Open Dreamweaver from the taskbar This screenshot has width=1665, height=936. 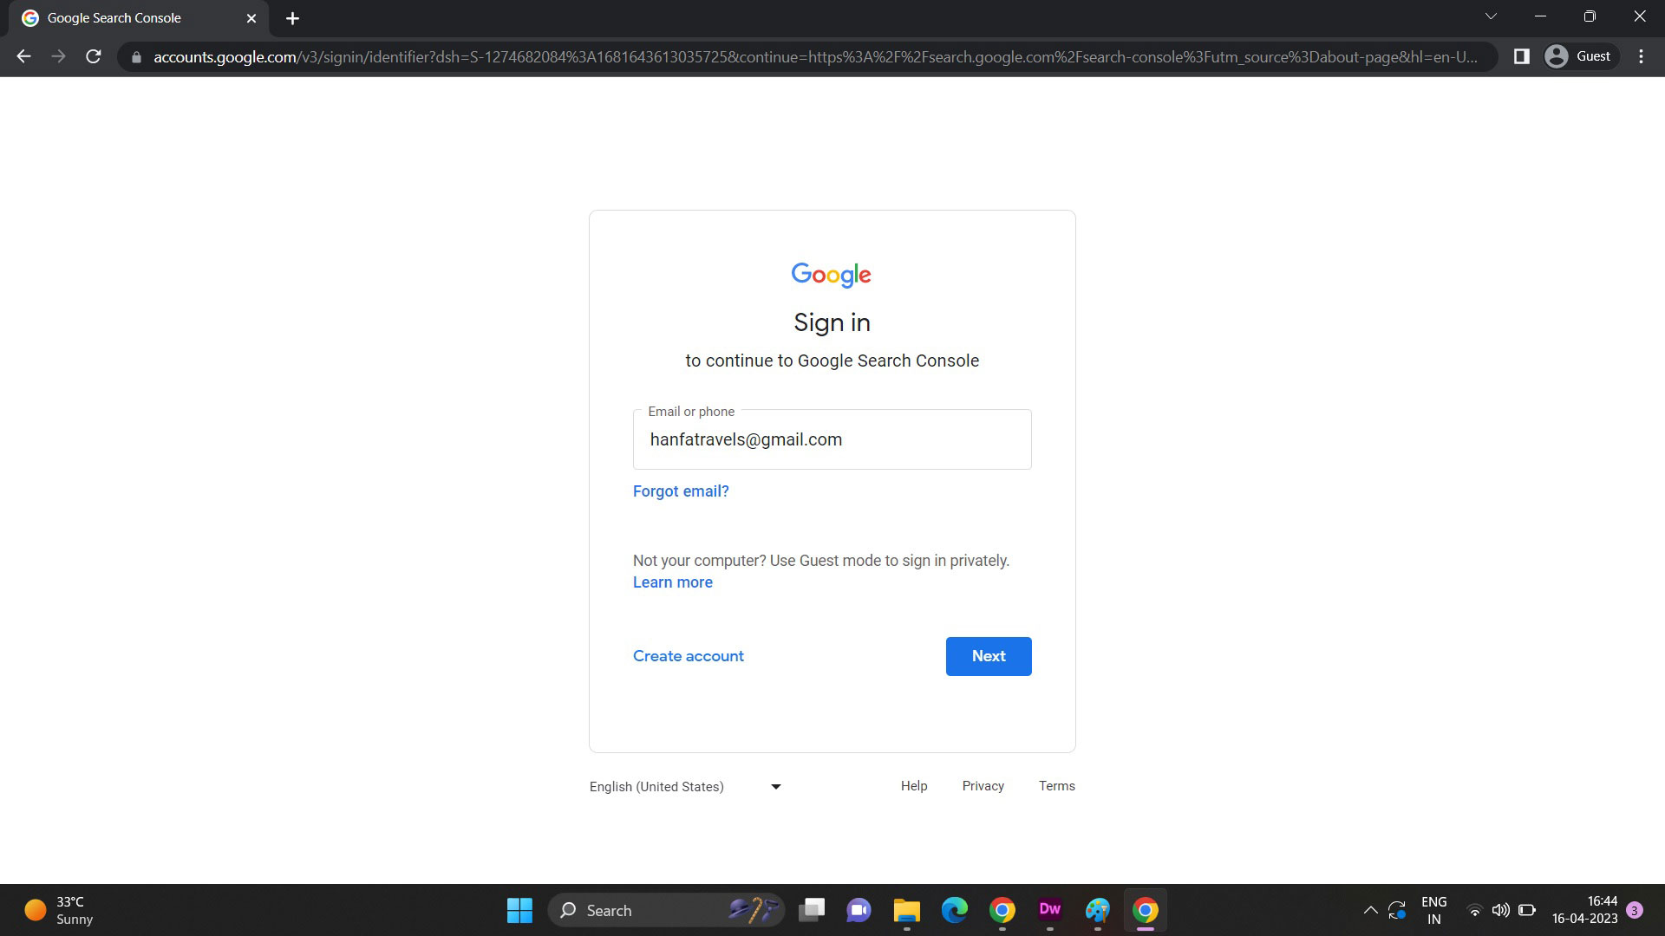tap(1049, 910)
